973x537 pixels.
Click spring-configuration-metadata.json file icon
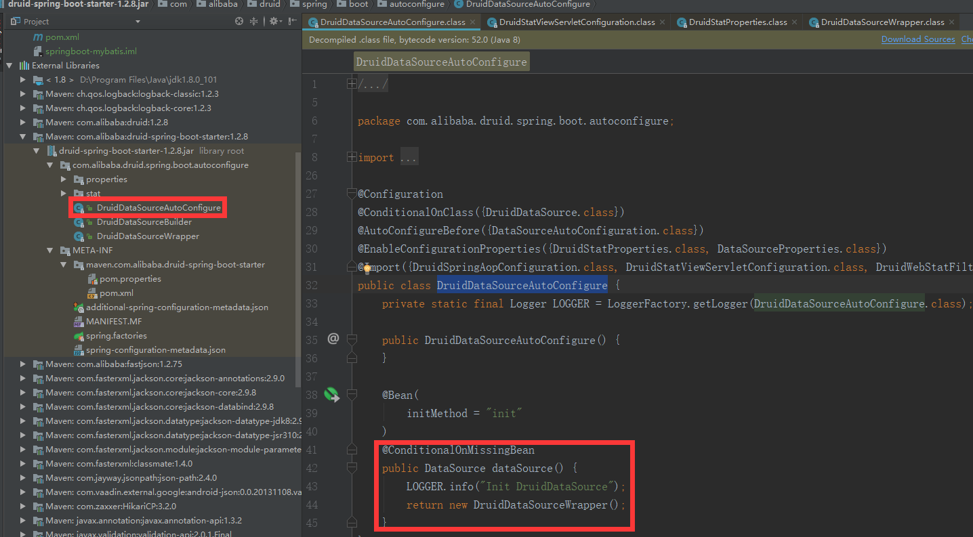click(79, 350)
